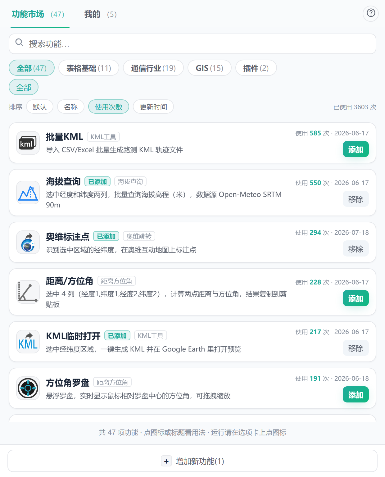
Task: Remove the 奥维标注点 feature
Action: coord(356,249)
